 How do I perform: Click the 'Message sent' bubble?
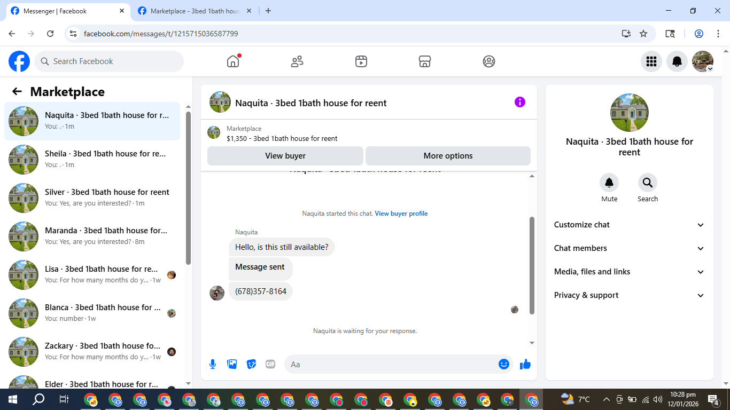pyautogui.click(x=260, y=269)
